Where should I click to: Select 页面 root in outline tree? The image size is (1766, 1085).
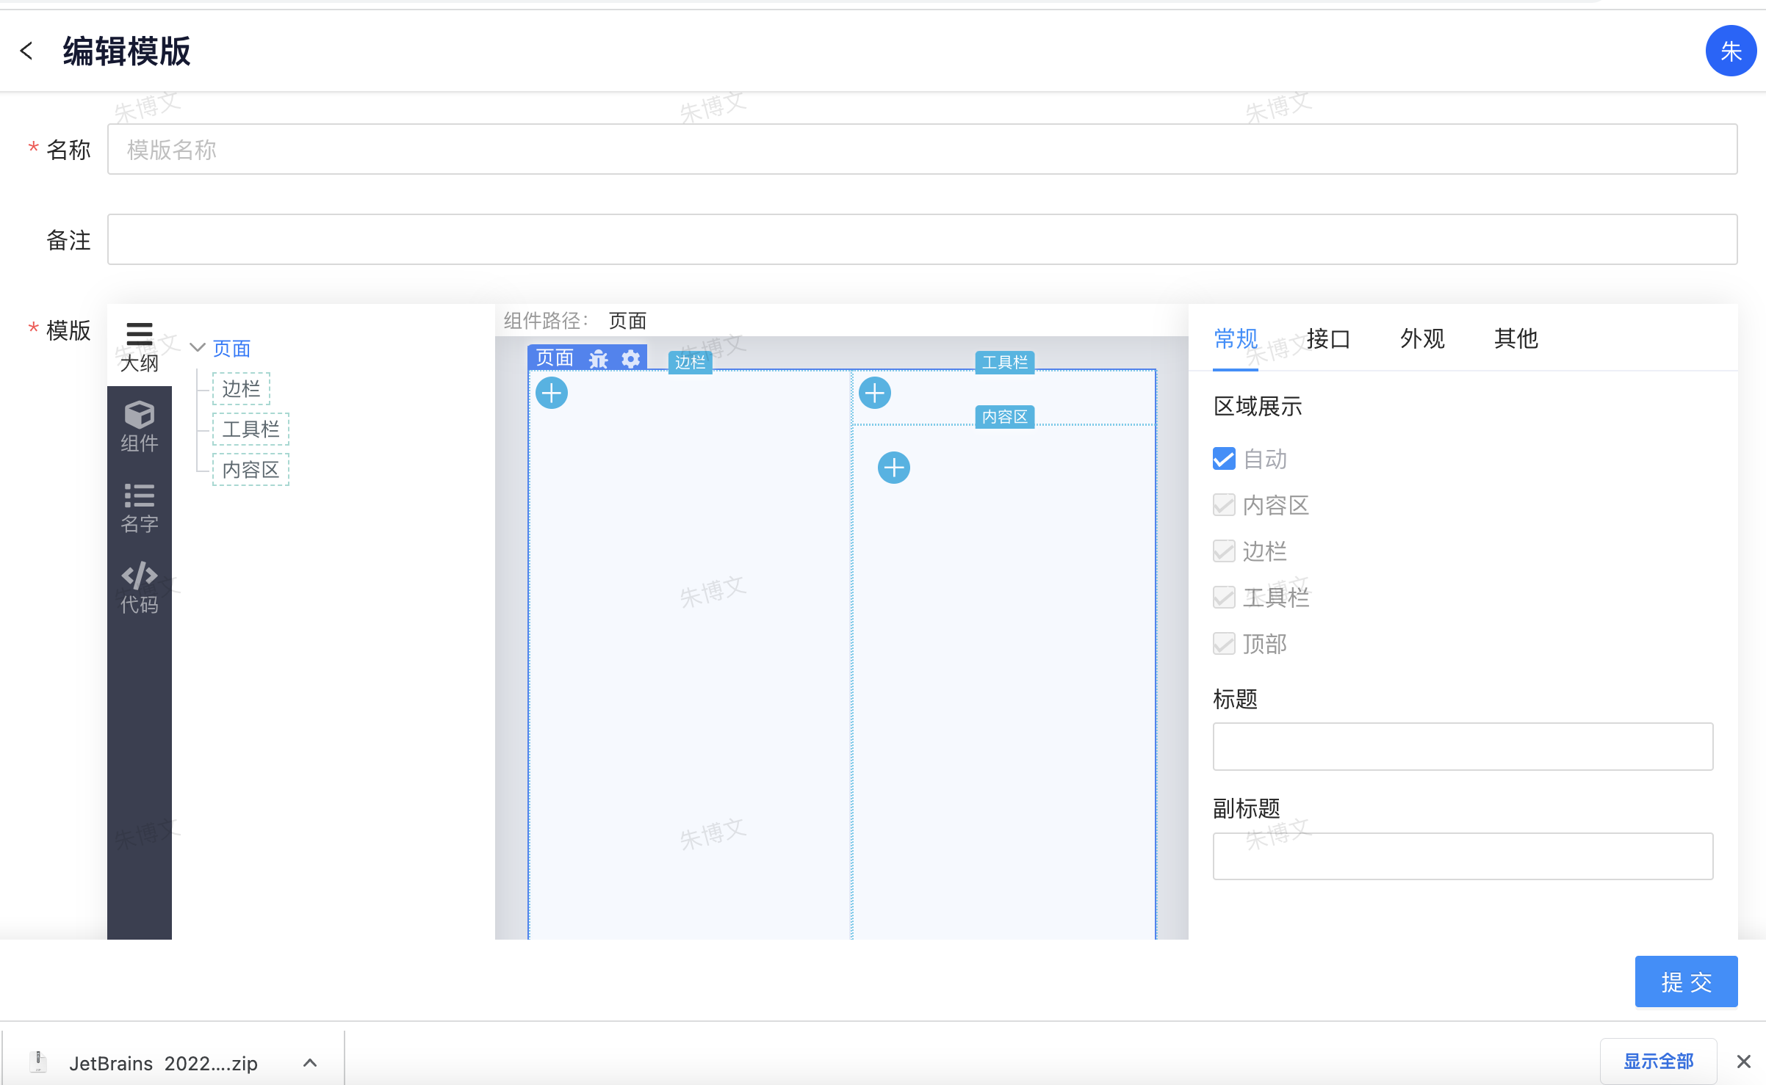pyautogui.click(x=231, y=348)
